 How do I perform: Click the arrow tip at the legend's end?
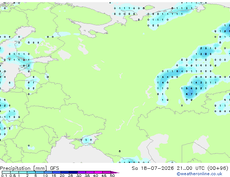pyautogui.click(x=115, y=172)
